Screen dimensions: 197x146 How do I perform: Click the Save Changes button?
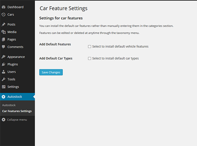coord(51,72)
